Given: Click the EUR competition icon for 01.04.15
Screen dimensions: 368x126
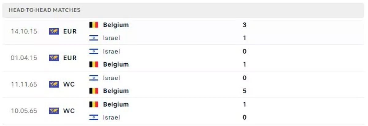Looking at the screenshot, I should click(x=54, y=58).
